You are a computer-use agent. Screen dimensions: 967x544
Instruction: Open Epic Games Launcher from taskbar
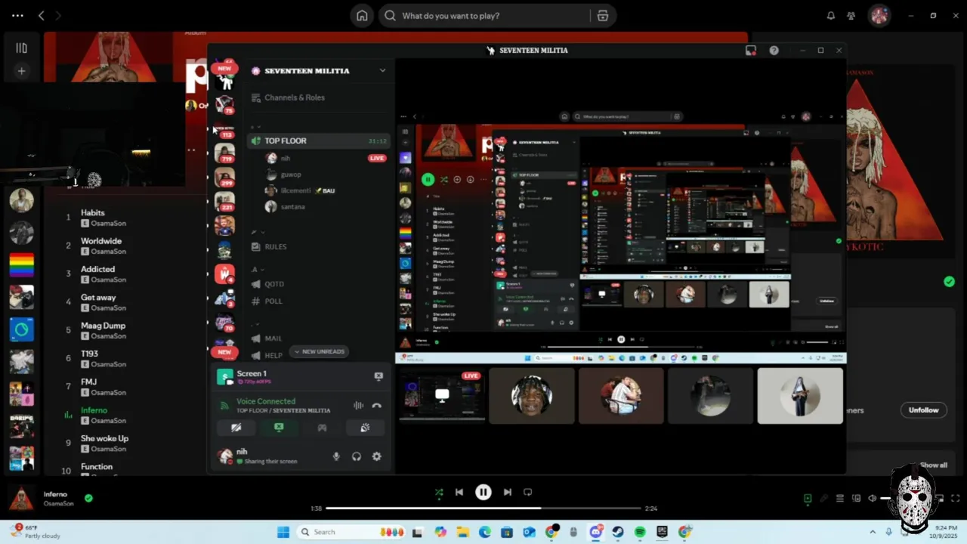point(663,532)
